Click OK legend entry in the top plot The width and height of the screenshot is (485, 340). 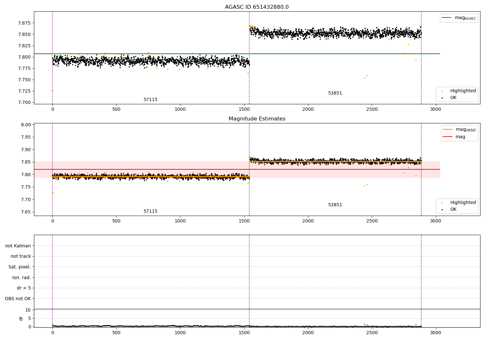click(x=453, y=97)
